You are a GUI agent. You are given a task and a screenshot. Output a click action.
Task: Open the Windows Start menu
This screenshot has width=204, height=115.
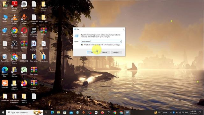tap(3, 112)
